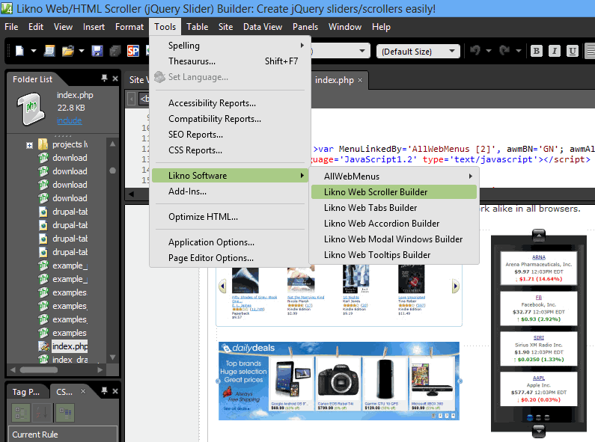This screenshot has width=595, height=442.
Task: Open Application Options
Action: pyautogui.click(x=231, y=242)
